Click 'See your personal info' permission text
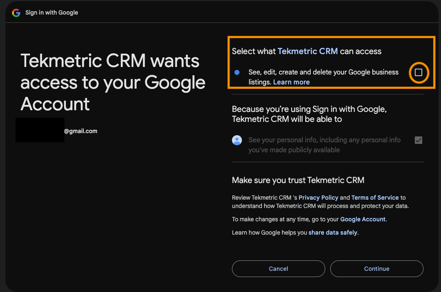The width and height of the screenshot is (441, 292). [324, 145]
